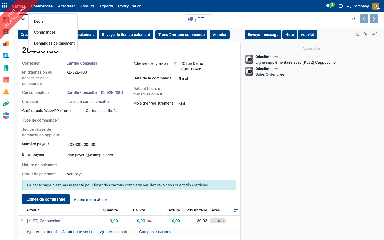384x240 pixels.
Task: Click Transférer une commande button
Action: click(181, 35)
